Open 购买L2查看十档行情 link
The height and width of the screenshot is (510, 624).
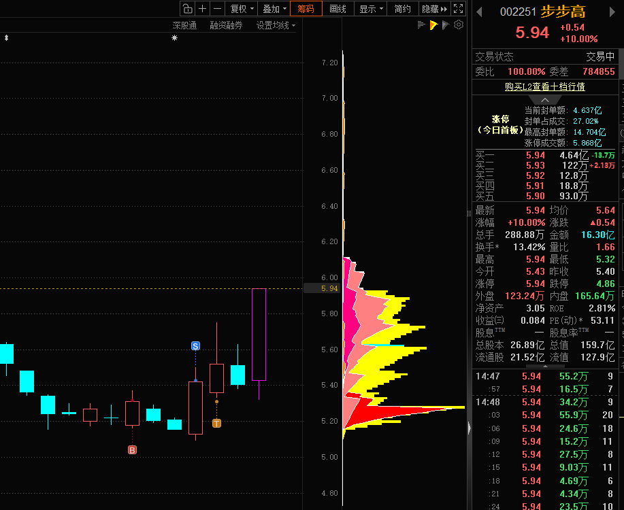(545, 86)
